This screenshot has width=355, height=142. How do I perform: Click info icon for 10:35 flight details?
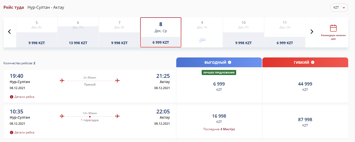coord(11,132)
